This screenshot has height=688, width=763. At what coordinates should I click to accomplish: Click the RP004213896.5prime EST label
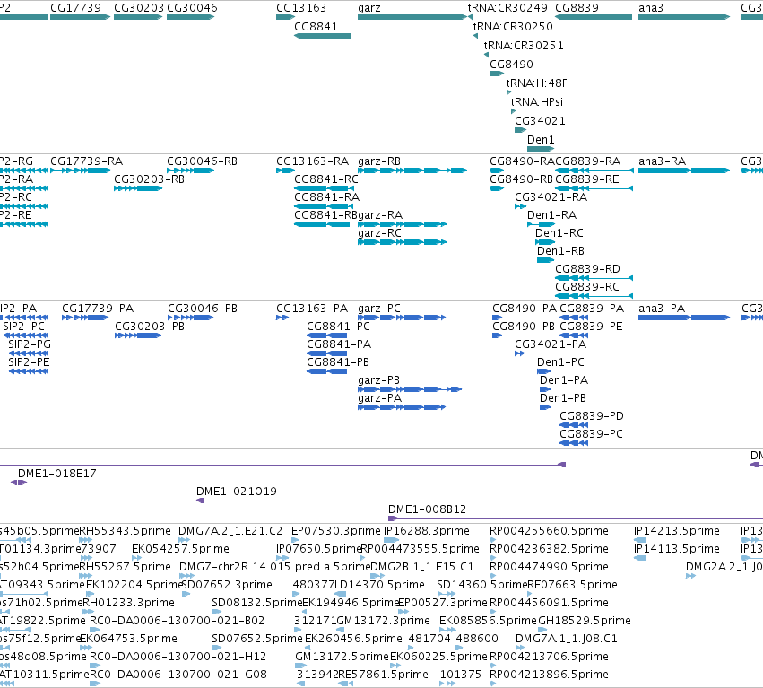point(549,675)
